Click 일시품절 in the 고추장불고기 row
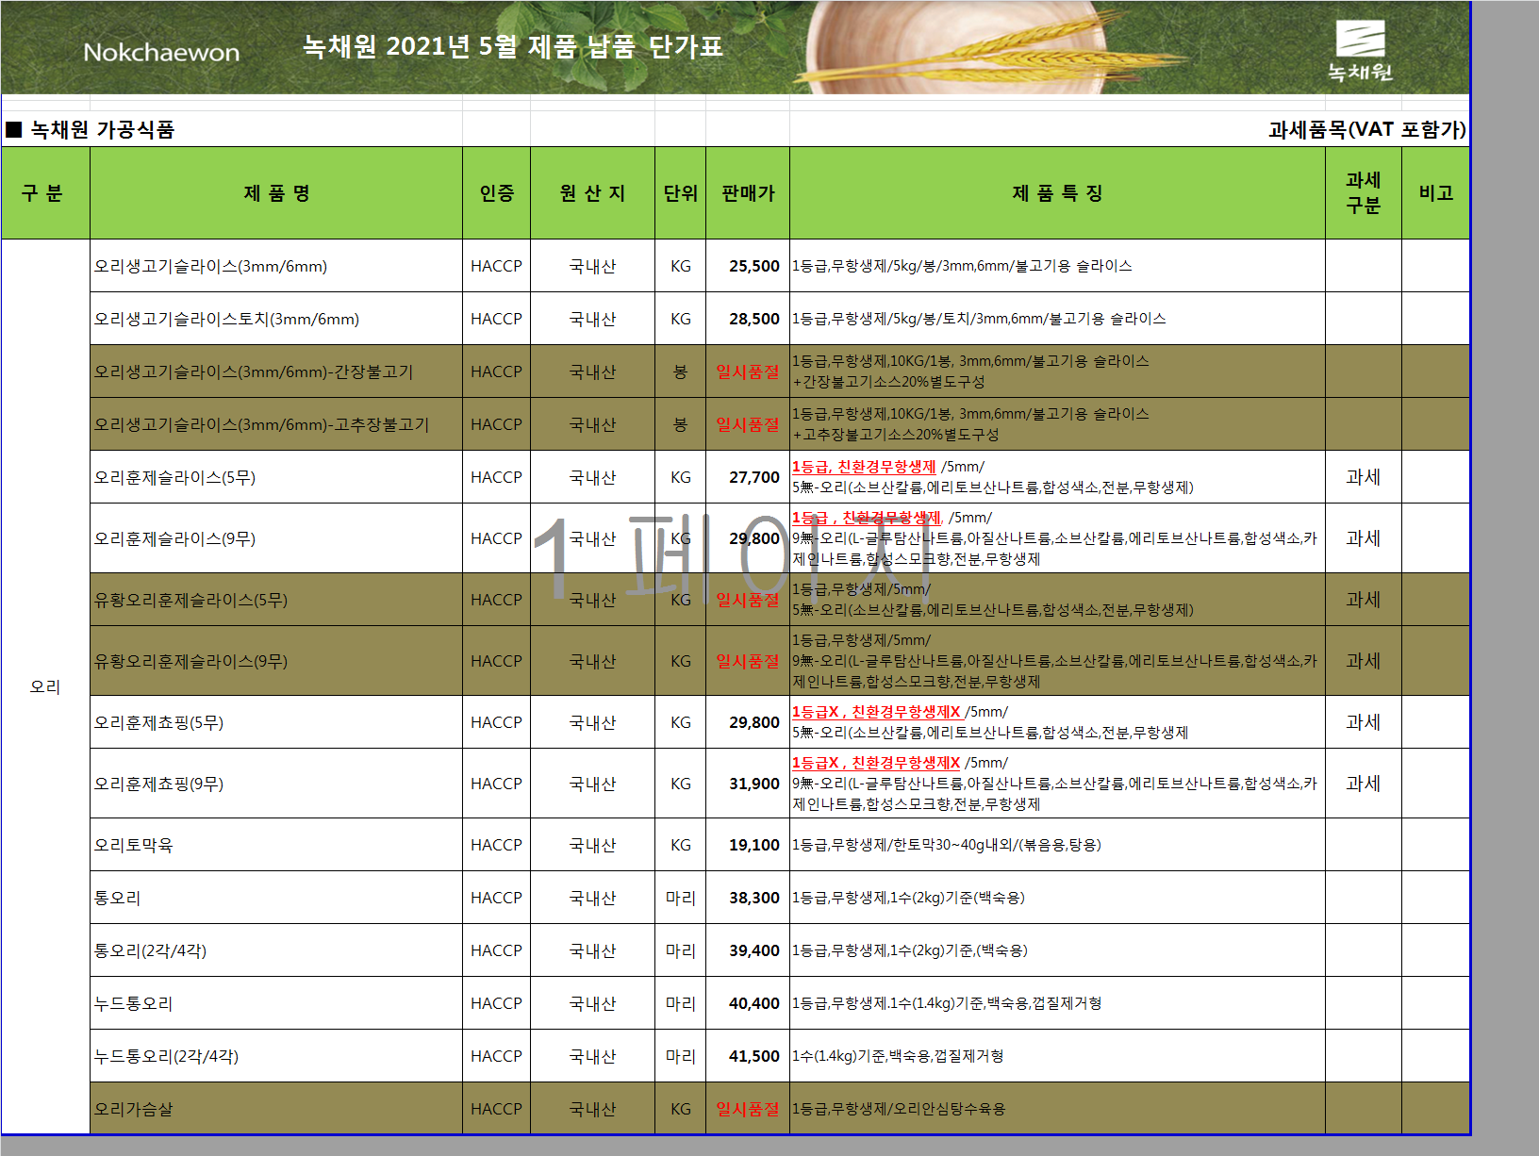 click(748, 425)
